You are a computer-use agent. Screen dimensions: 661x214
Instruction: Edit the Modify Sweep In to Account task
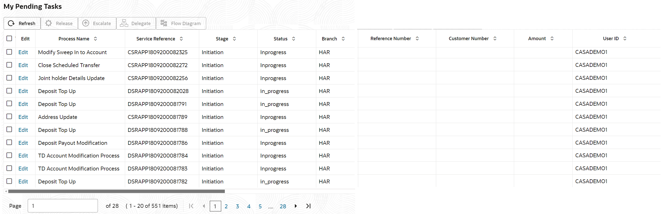pyautogui.click(x=23, y=52)
